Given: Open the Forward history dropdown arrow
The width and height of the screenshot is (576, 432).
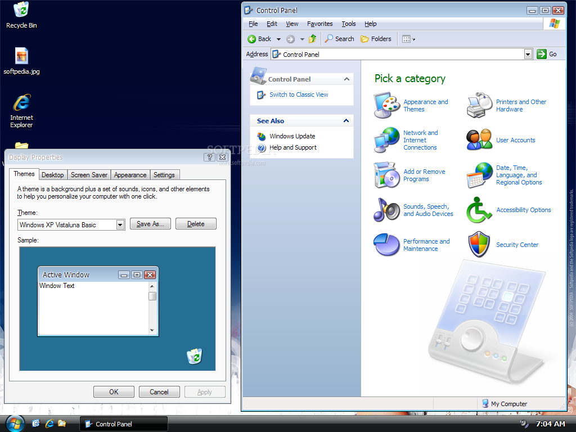Looking at the screenshot, I should (302, 39).
